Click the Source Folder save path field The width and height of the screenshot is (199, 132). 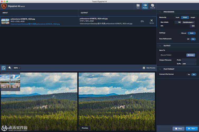[173, 55]
